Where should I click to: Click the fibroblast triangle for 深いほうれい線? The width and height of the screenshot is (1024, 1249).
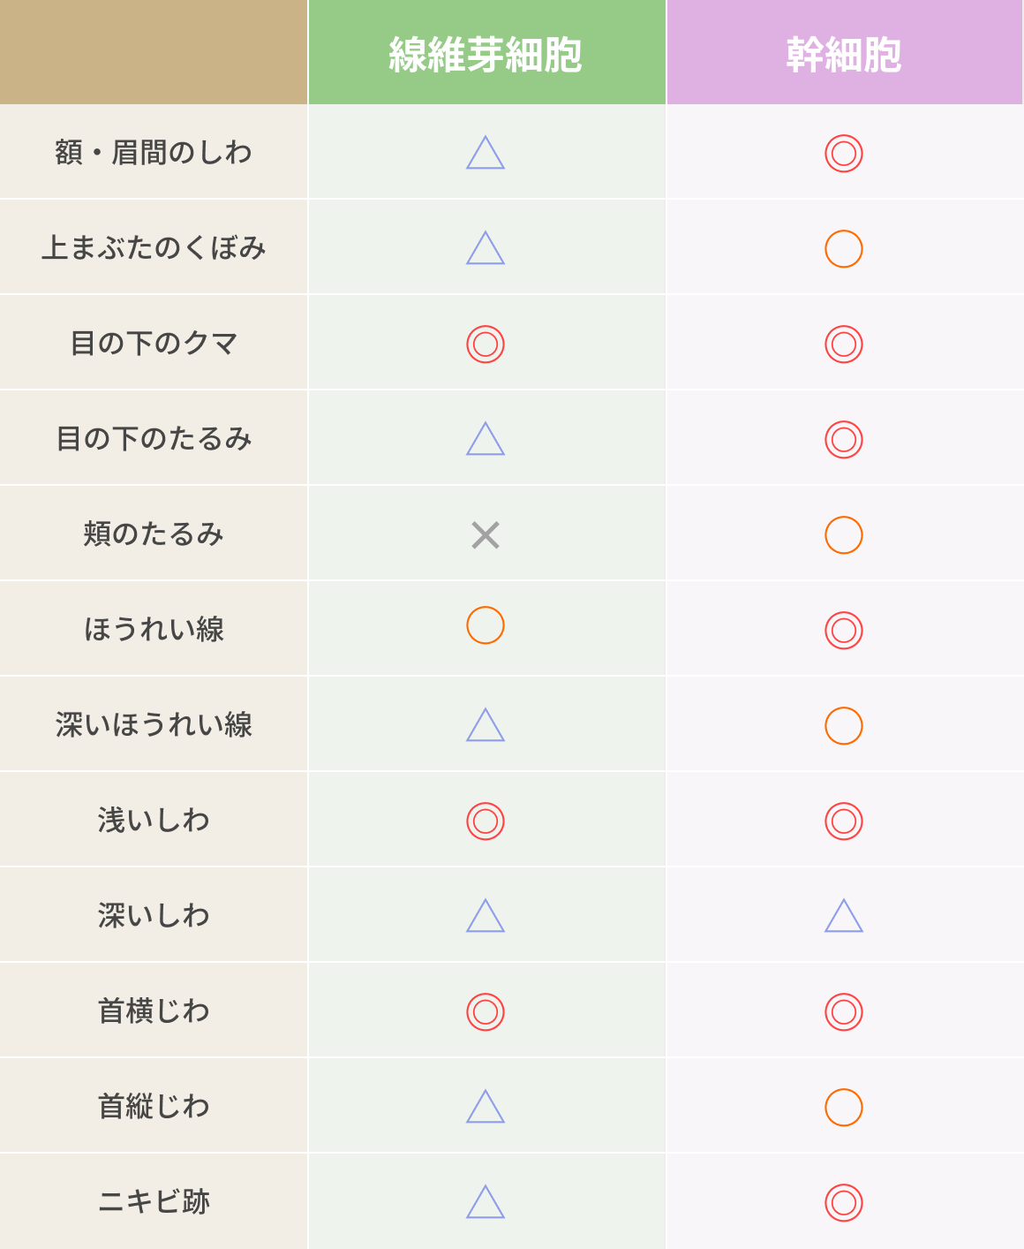tap(486, 724)
